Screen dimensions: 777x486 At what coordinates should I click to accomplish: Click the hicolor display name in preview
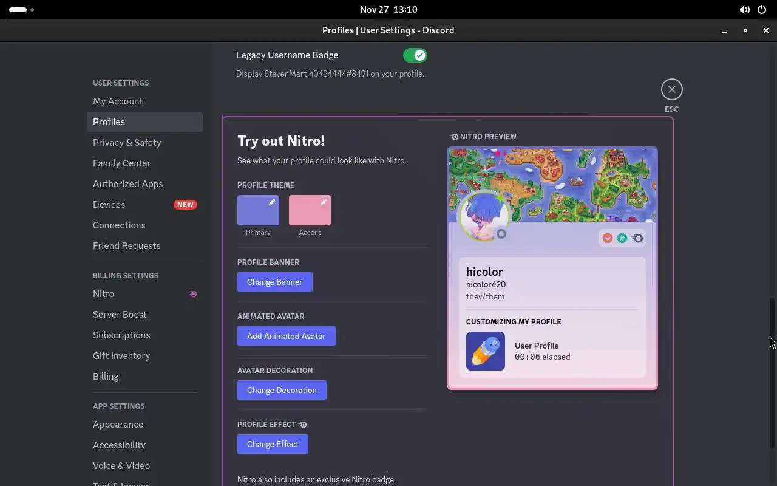click(x=484, y=272)
